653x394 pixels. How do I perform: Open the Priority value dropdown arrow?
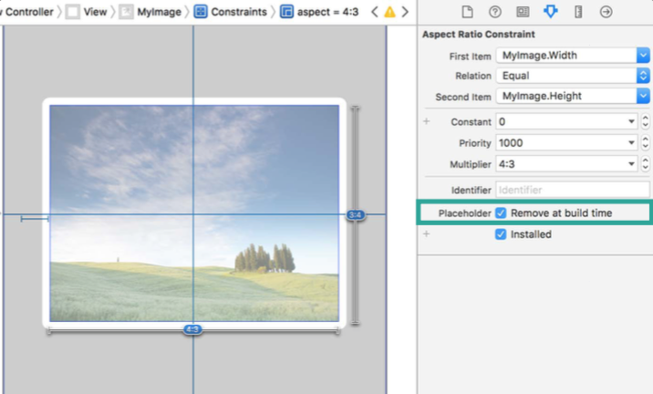[x=631, y=143]
